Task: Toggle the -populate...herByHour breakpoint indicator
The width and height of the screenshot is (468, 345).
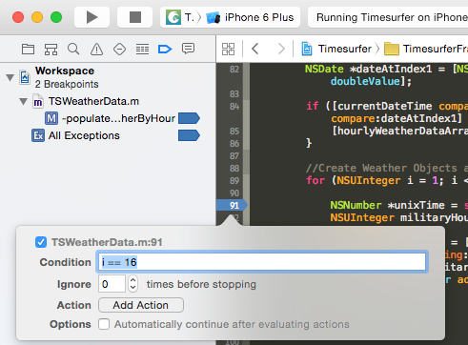Action: (x=189, y=118)
